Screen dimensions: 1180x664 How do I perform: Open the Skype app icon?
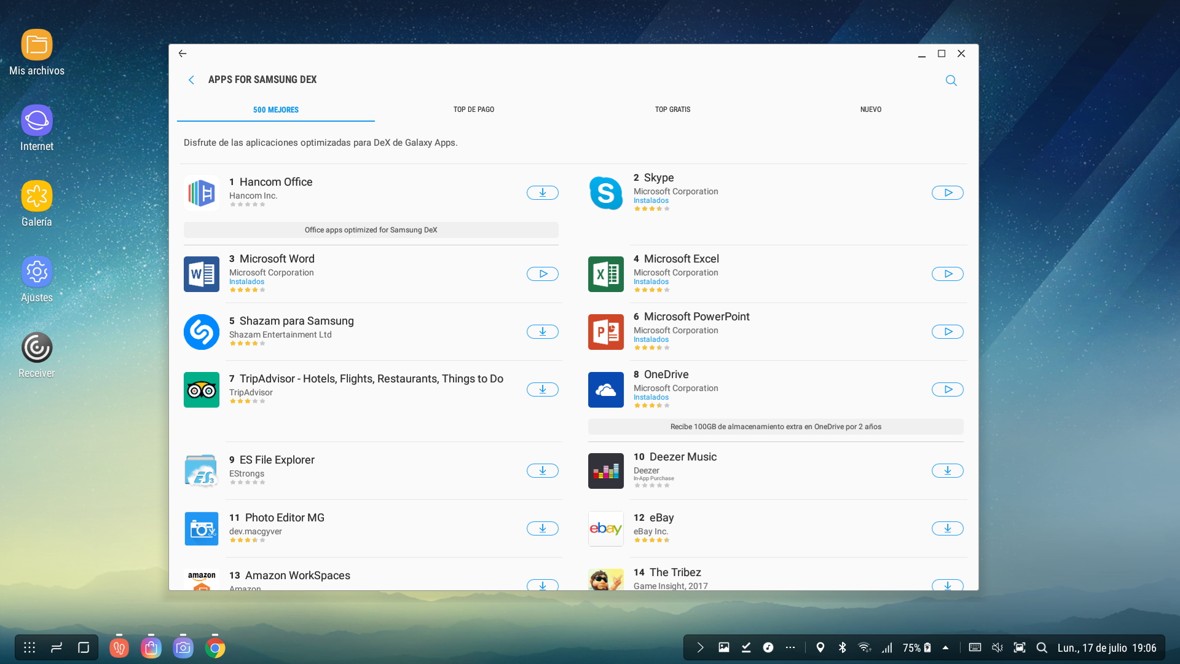pyautogui.click(x=606, y=193)
